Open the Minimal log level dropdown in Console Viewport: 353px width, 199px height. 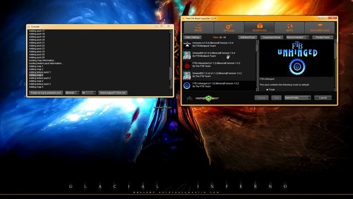click(72, 93)
